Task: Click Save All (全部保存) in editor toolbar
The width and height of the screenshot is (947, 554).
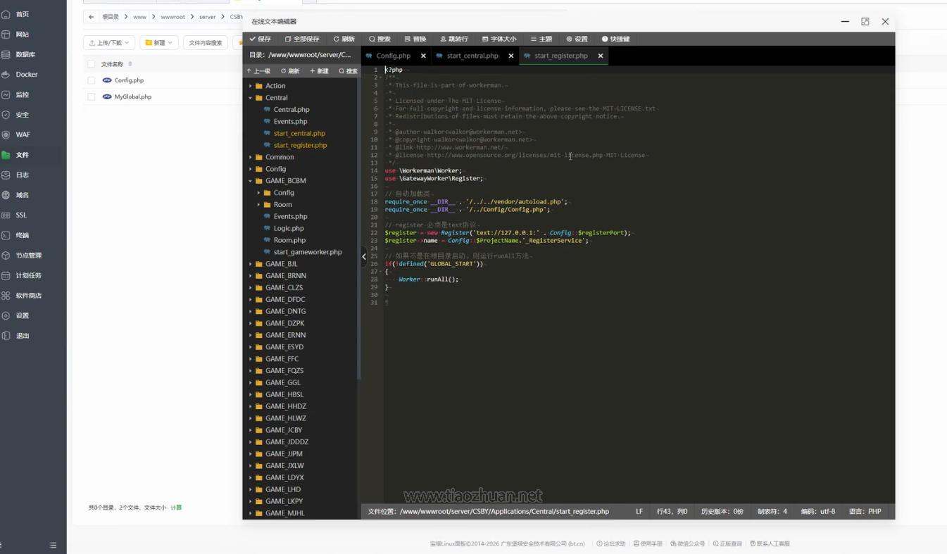Action: click(302, 39)
